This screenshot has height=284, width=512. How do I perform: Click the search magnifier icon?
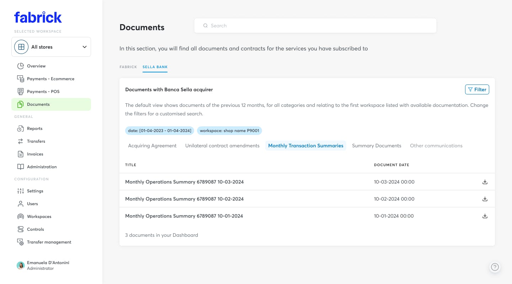click(205, 26)
